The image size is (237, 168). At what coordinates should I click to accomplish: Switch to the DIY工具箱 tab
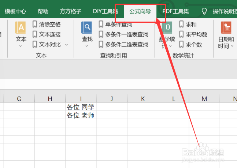point(105,11)
